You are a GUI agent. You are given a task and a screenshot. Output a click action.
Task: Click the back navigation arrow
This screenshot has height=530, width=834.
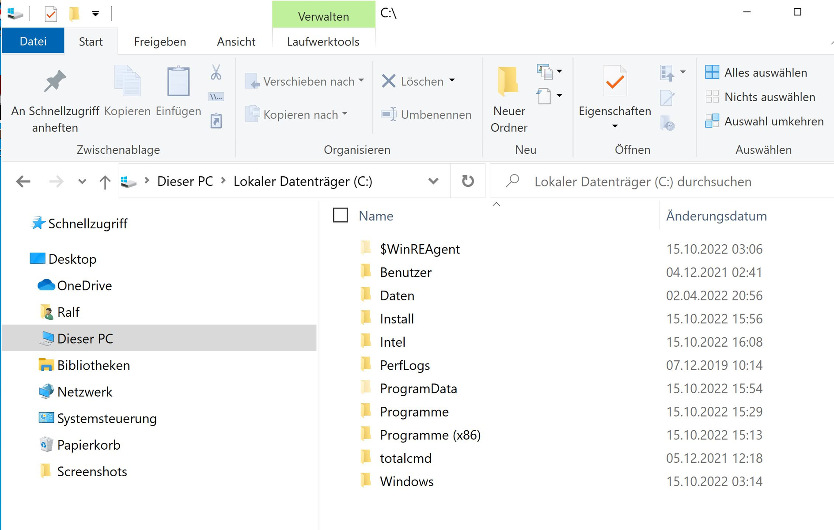(23, 182)
